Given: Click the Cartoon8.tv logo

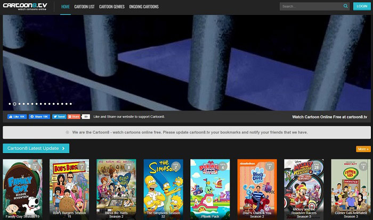Looking at the screenshot, I should (25, 6).
